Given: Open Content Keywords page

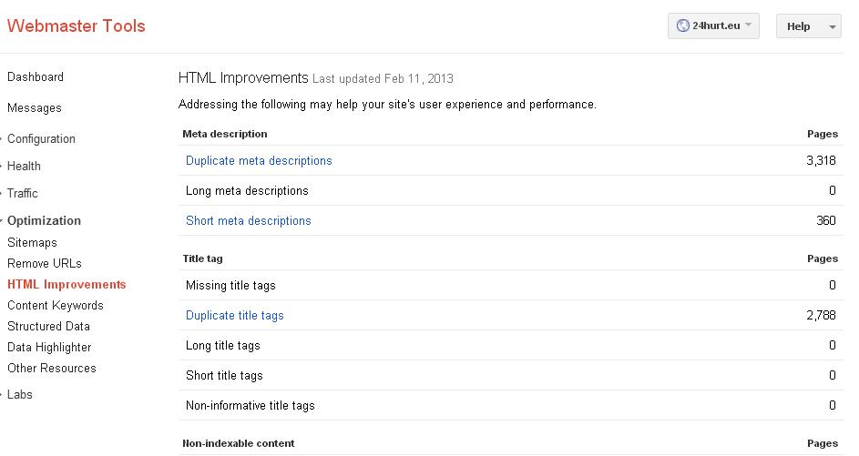Looking at the screenshot, I should coord(56,306).
